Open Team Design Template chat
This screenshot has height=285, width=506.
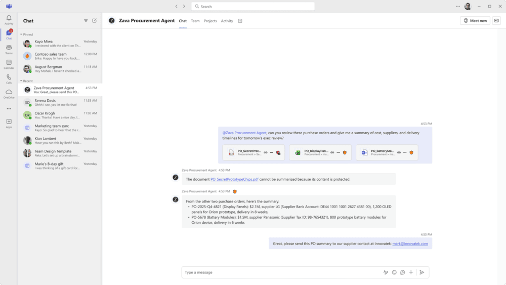60,153
